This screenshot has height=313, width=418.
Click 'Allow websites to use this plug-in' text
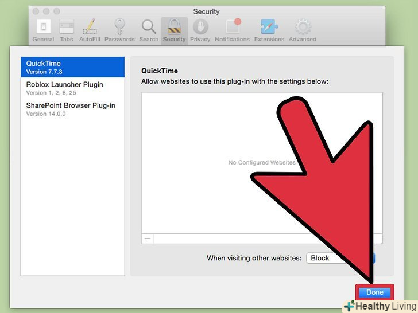235,81
